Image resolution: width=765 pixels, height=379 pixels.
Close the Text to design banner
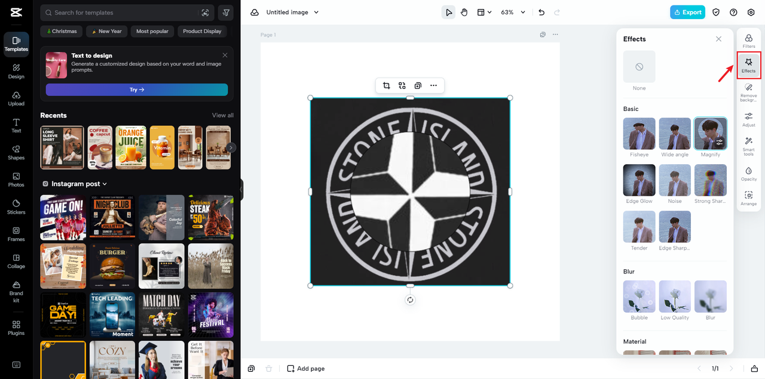click(225, 55)
